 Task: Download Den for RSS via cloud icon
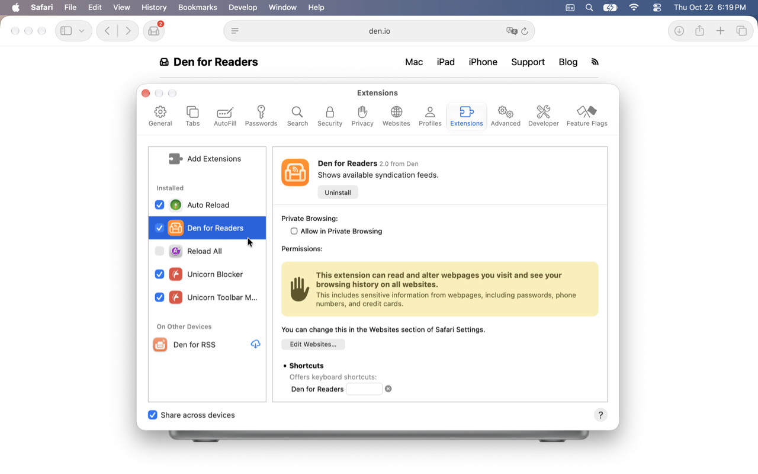255,344
